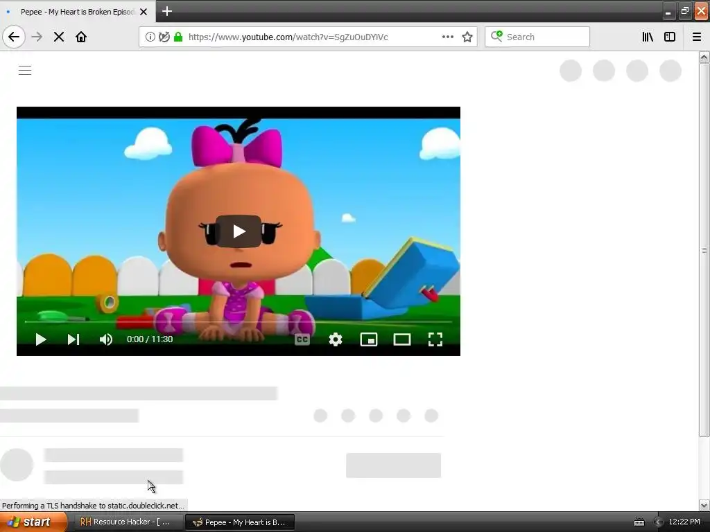Viewport: 710px width, 532px height.
Task: Click the search engine magnifier icon
Action: coord(496,36)
